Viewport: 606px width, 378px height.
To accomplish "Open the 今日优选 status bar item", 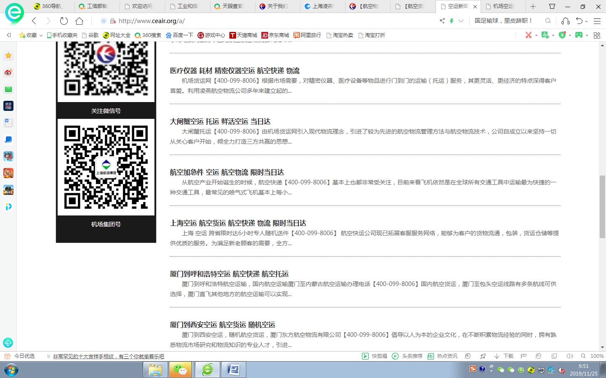I will [20, 356].
